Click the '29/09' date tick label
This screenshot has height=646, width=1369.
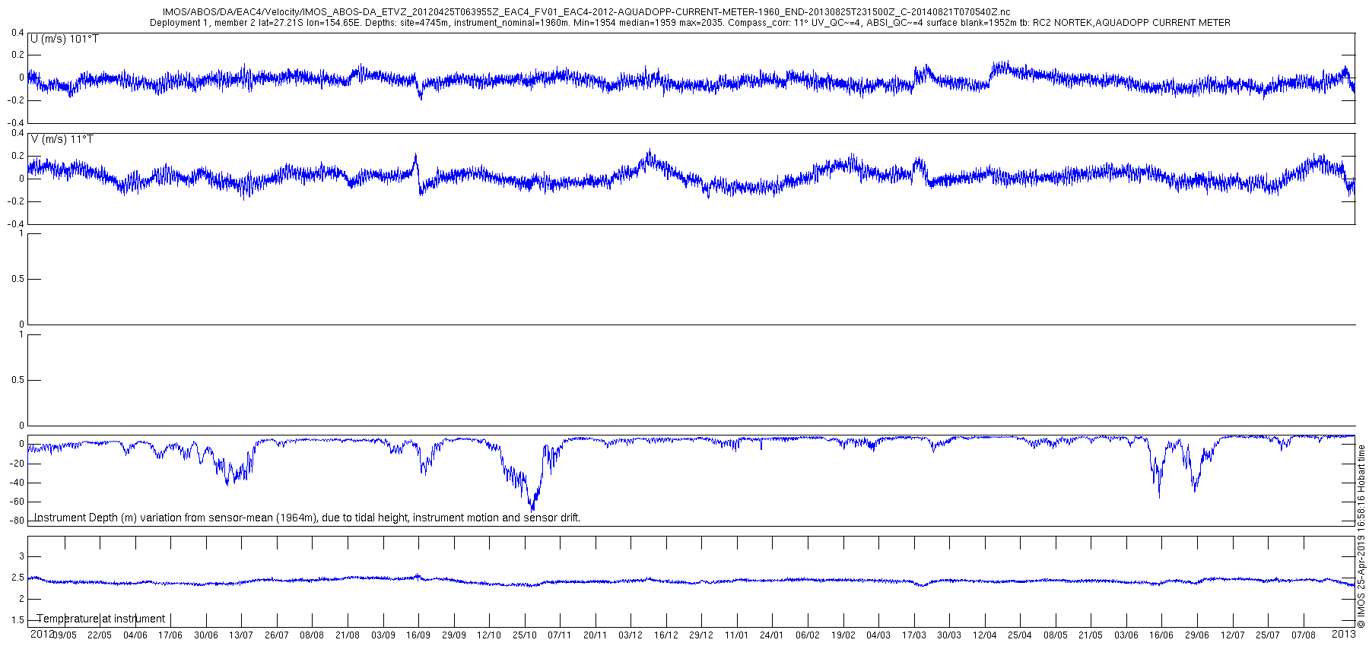coord(454,635)
